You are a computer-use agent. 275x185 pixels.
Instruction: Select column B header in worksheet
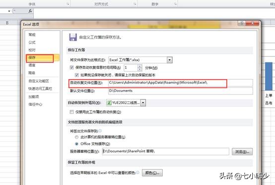pyautogui.click(x=7, y=23)
